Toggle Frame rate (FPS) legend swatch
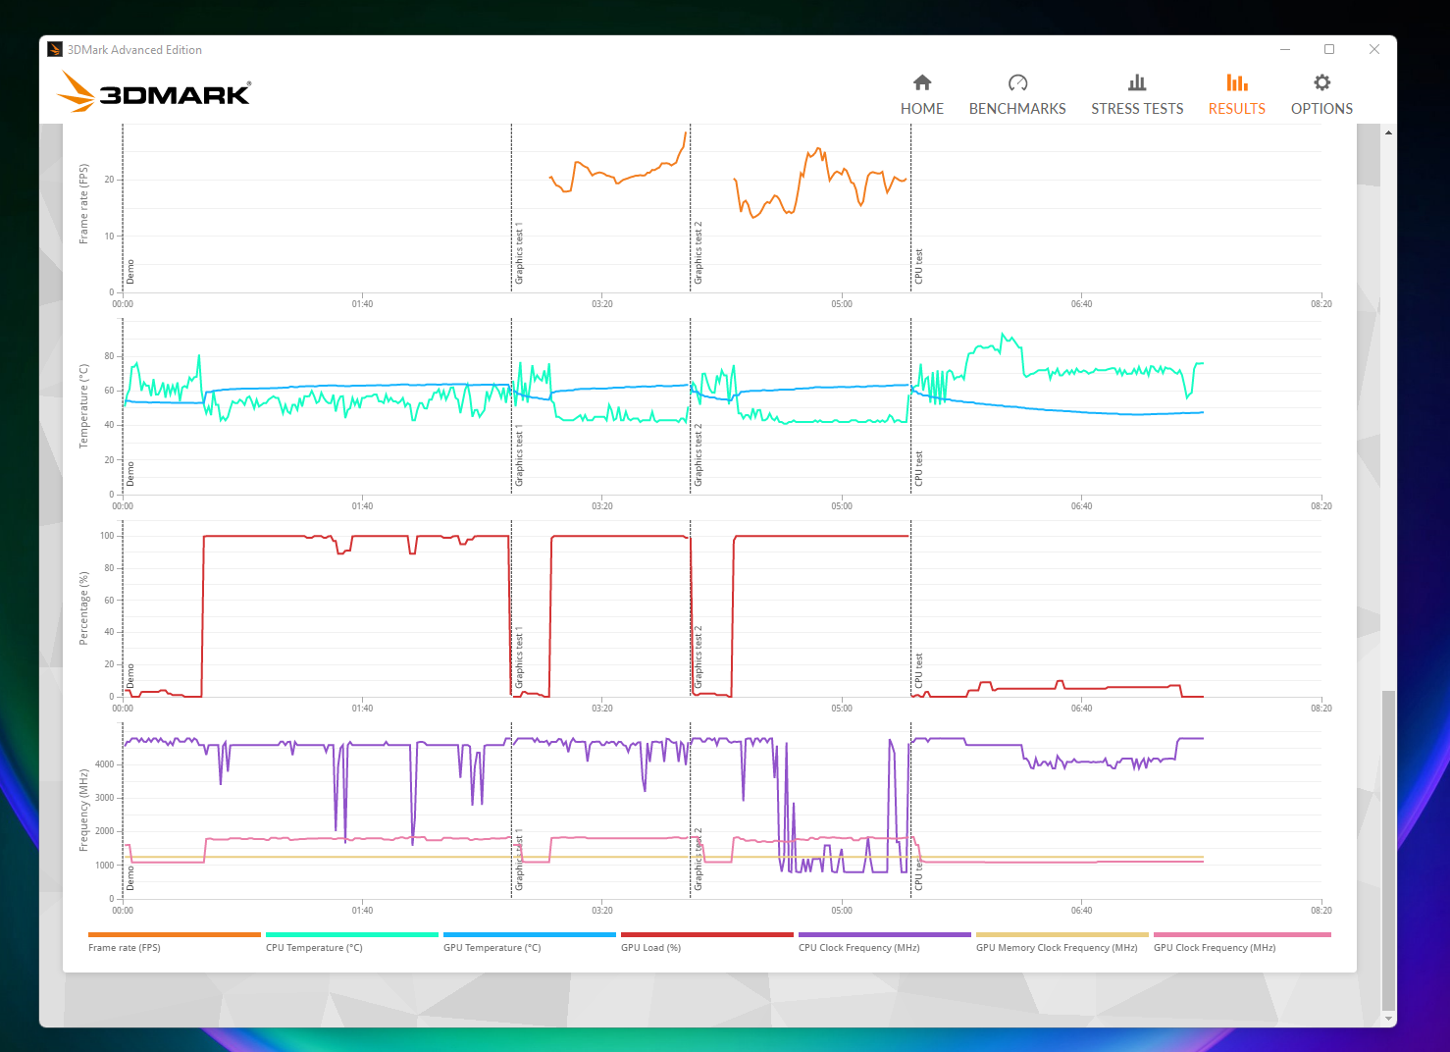 175,934
